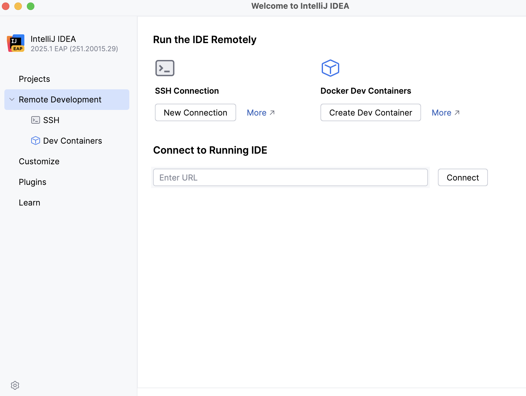
Task: Collapse the Remote Development section
Action: (x=11, y=99)
